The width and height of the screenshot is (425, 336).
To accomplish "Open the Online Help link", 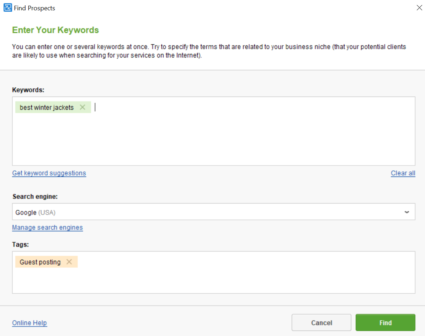I will coord(30,323).
